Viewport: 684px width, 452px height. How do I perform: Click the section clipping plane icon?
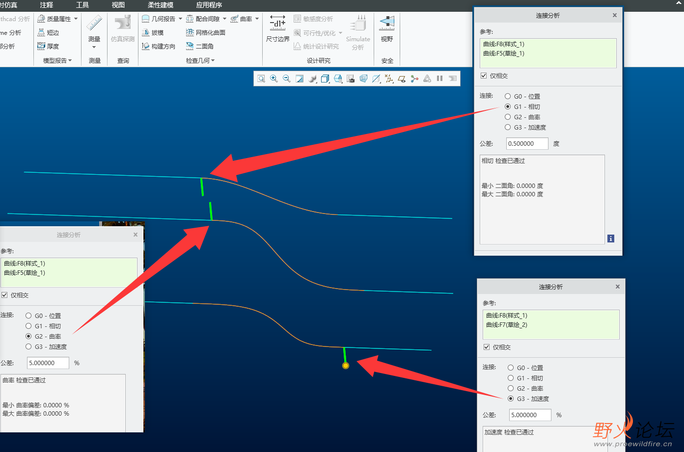click(x=376, y=79)
